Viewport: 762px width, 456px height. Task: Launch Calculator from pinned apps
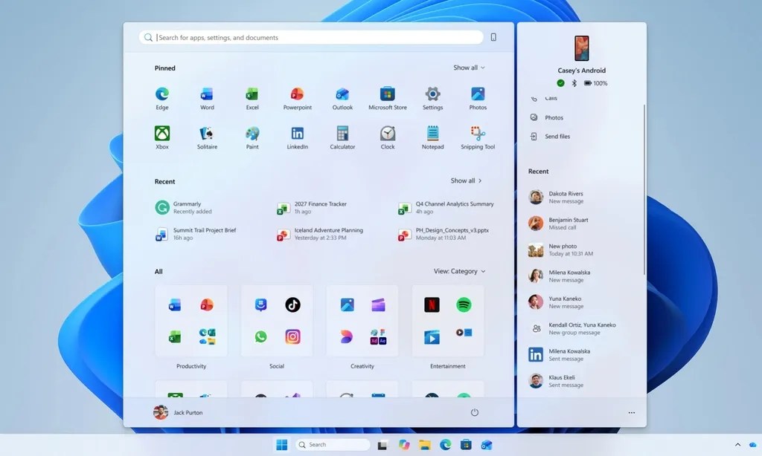(342, 138)
